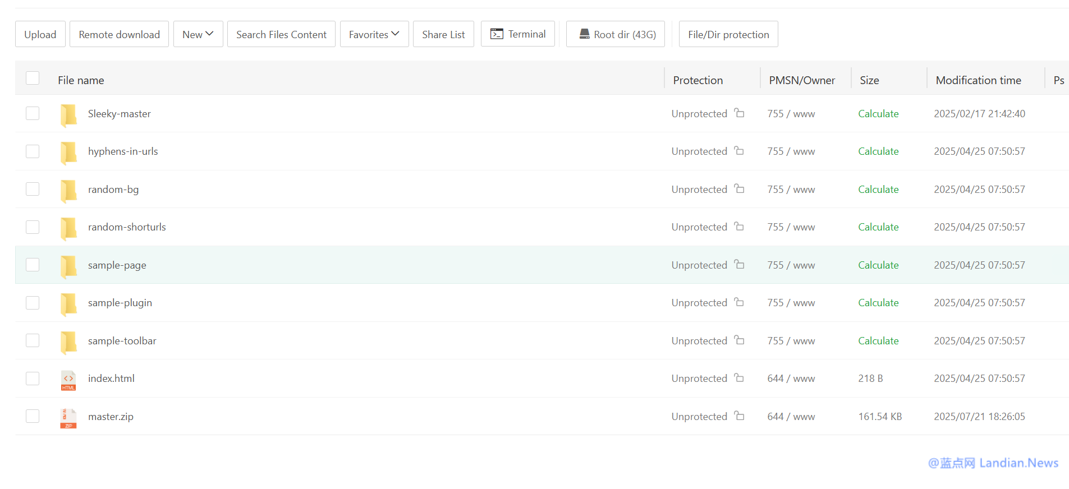Image resolution: width=1069 pixels, height=489 pixels.
Task: Sort by the File name column header
Action: (x=81, y=80)
